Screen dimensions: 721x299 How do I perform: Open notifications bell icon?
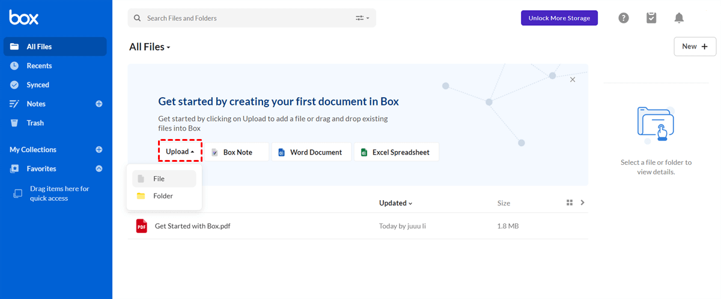point(679,18)
